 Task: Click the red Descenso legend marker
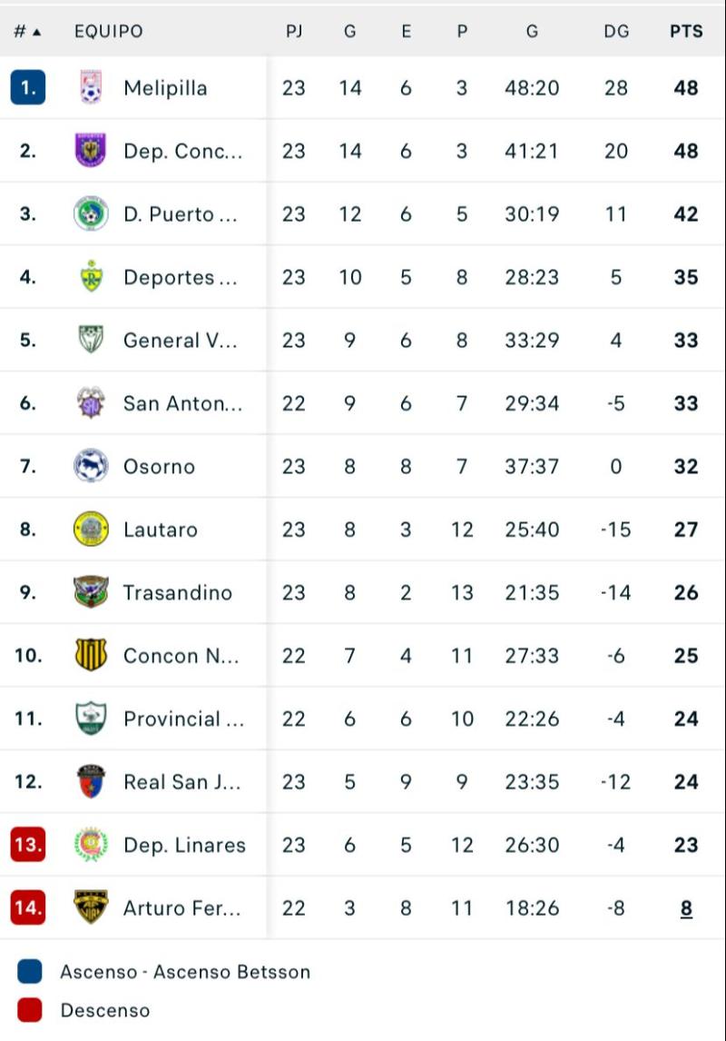(30, 1010)
